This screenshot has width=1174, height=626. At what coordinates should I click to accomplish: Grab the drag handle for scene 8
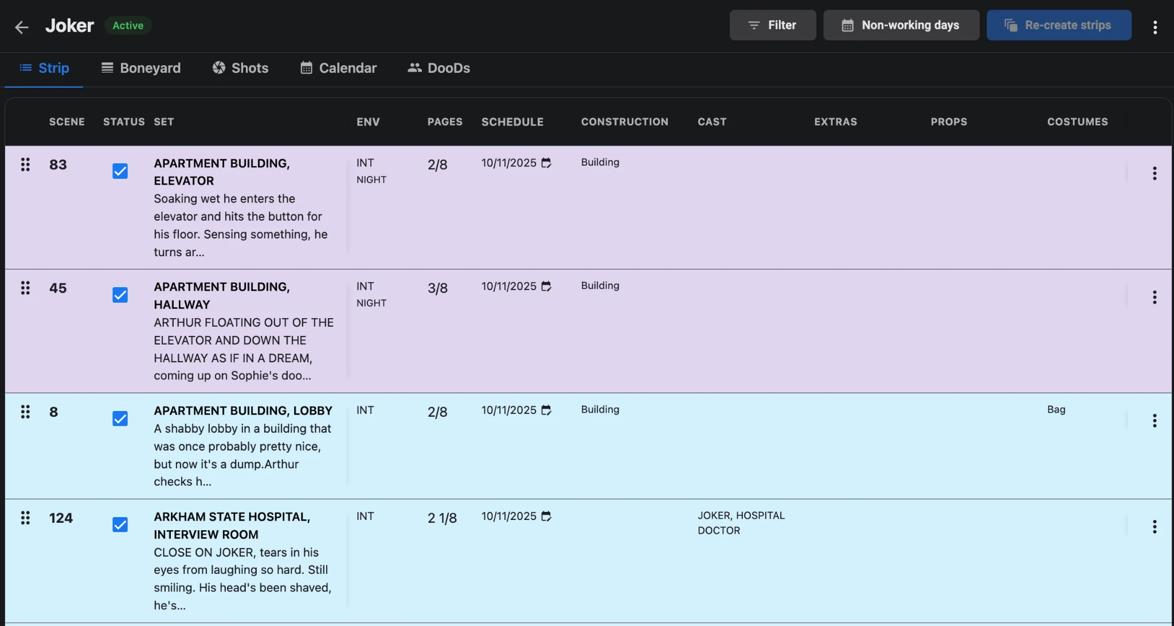[25, 412]
